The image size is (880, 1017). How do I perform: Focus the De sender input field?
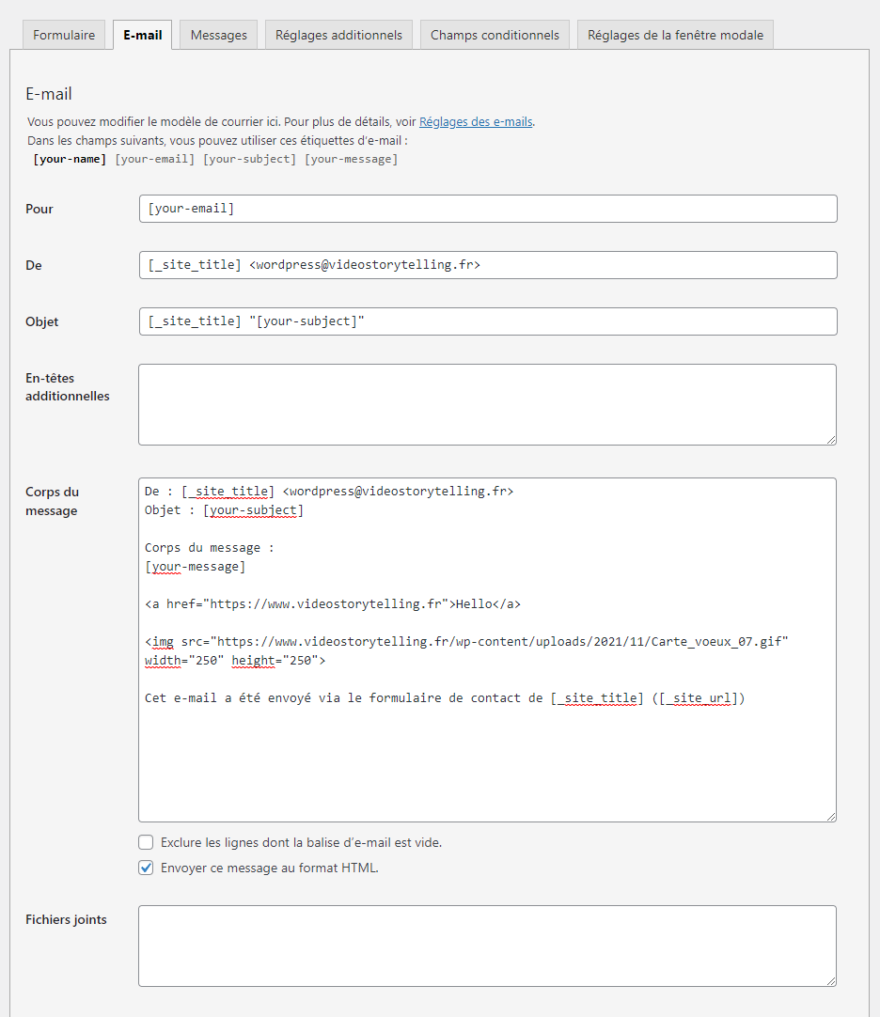tap(488, 265)
